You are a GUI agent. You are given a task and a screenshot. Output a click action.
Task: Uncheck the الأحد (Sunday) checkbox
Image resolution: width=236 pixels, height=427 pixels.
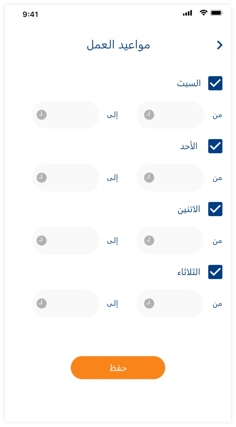[x=215, y=146]
